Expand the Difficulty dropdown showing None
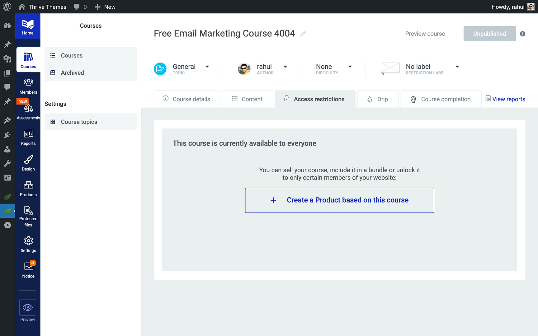This screenshot has height=336, width=538. click(350, 67)
